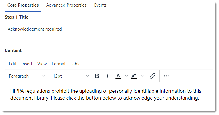This screenshot has height=115, width=219.
Task: Open the Table menu in the editor
Action: click(x=76, y=64)
